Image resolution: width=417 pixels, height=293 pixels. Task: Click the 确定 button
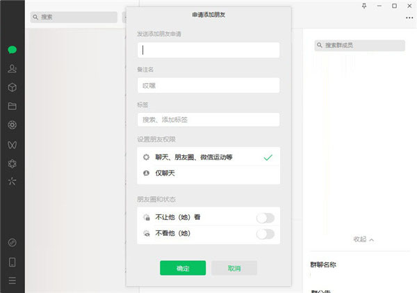pyautogui.click(x=183, y=268)
